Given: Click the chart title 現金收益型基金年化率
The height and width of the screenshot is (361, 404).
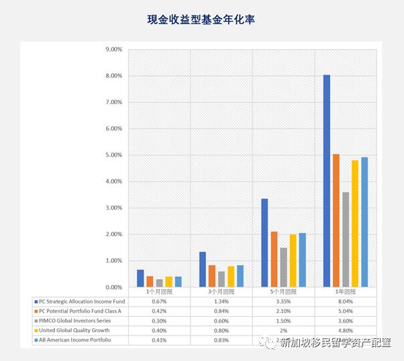Looking at the screenshot, I should pos(201,19).
